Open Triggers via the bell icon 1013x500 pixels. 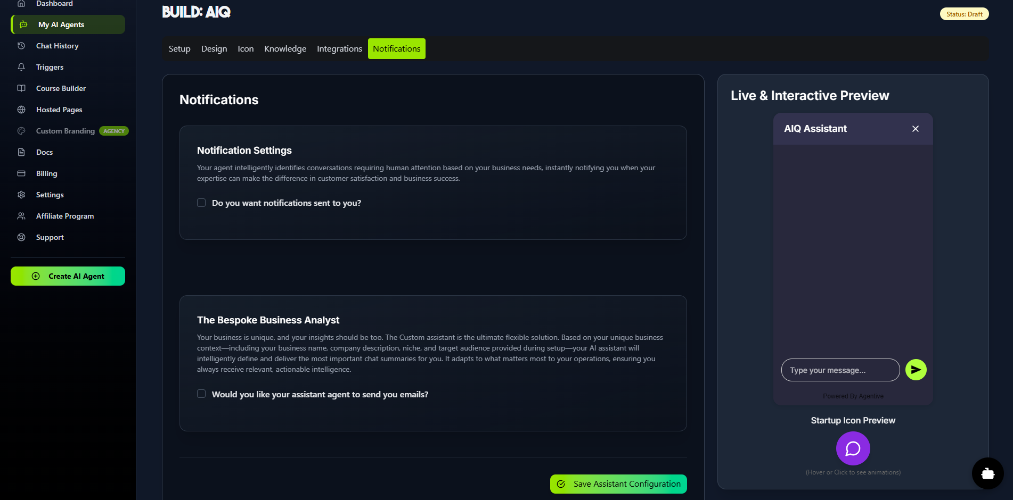[x=21, y=67]
